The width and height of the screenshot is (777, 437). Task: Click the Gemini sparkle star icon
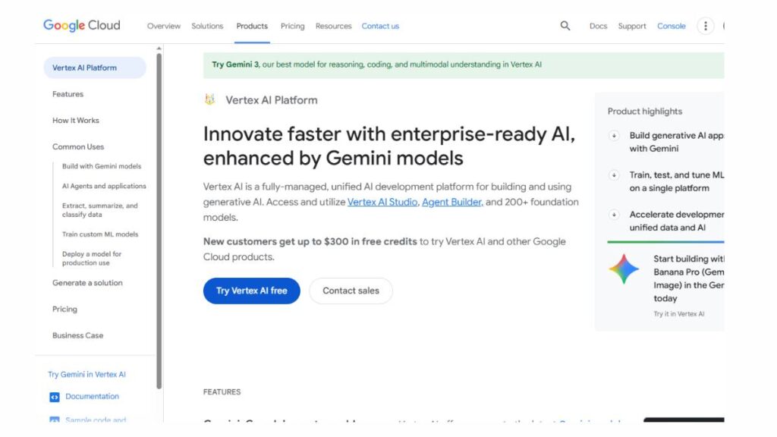[624, 269]
